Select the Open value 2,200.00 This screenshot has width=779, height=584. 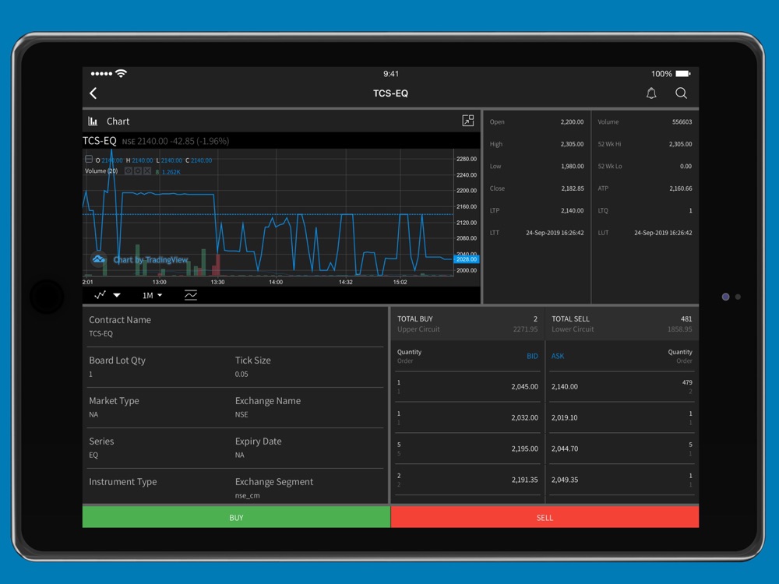[572, 121]
